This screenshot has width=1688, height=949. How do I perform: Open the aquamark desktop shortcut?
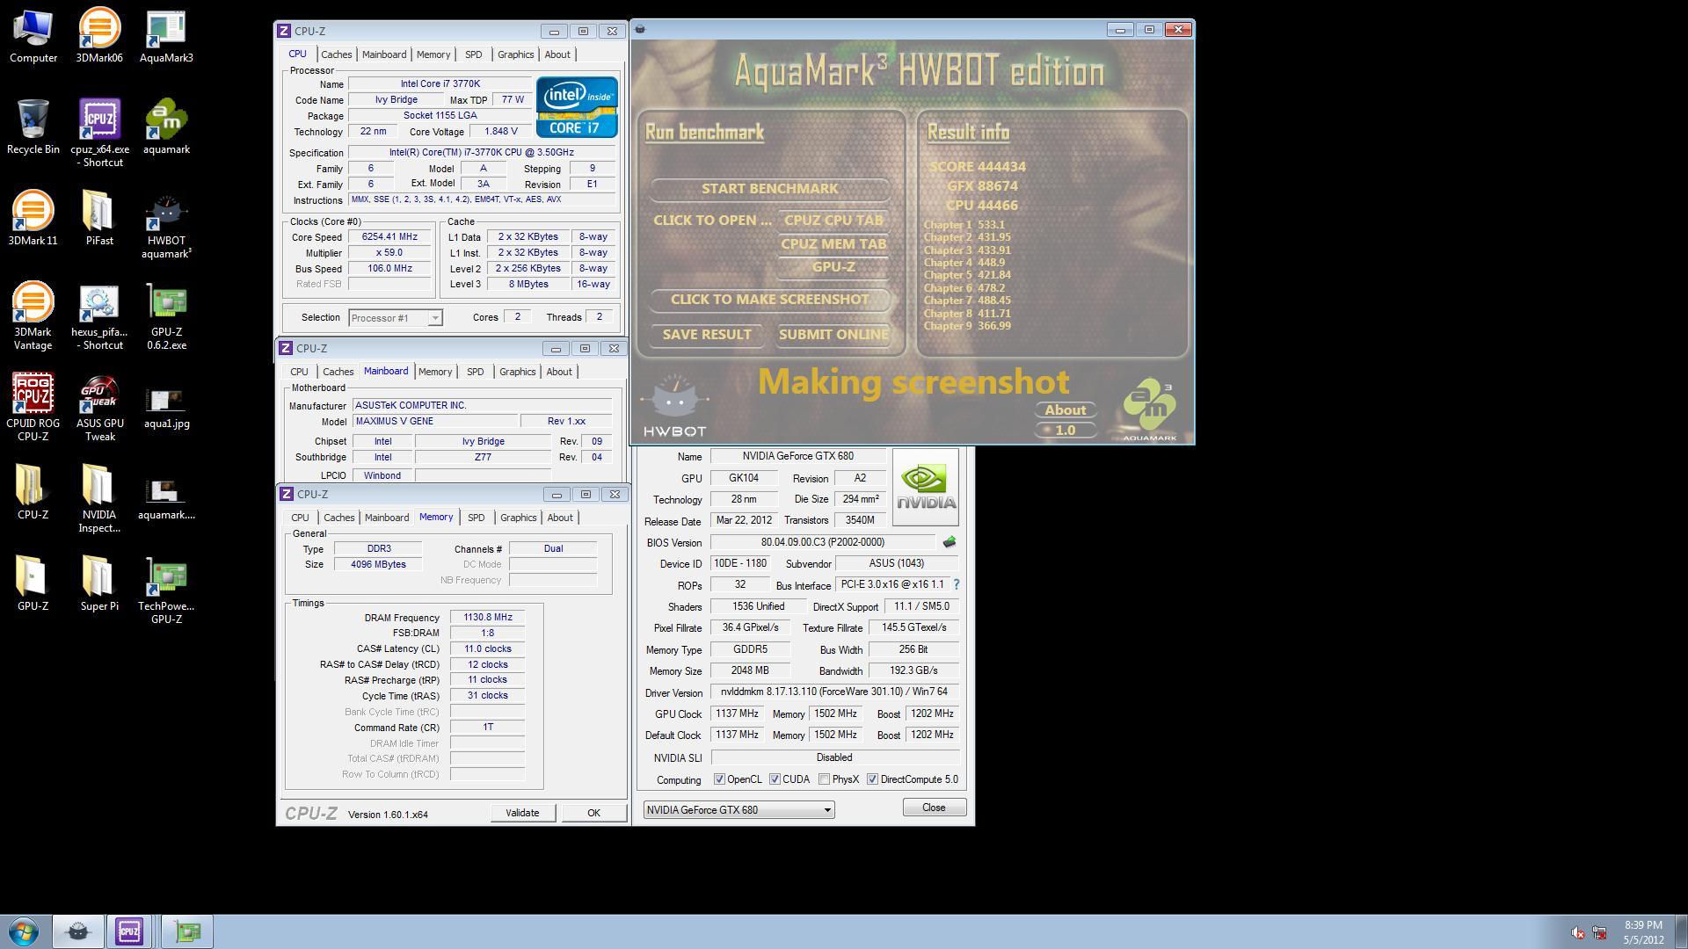166,127
